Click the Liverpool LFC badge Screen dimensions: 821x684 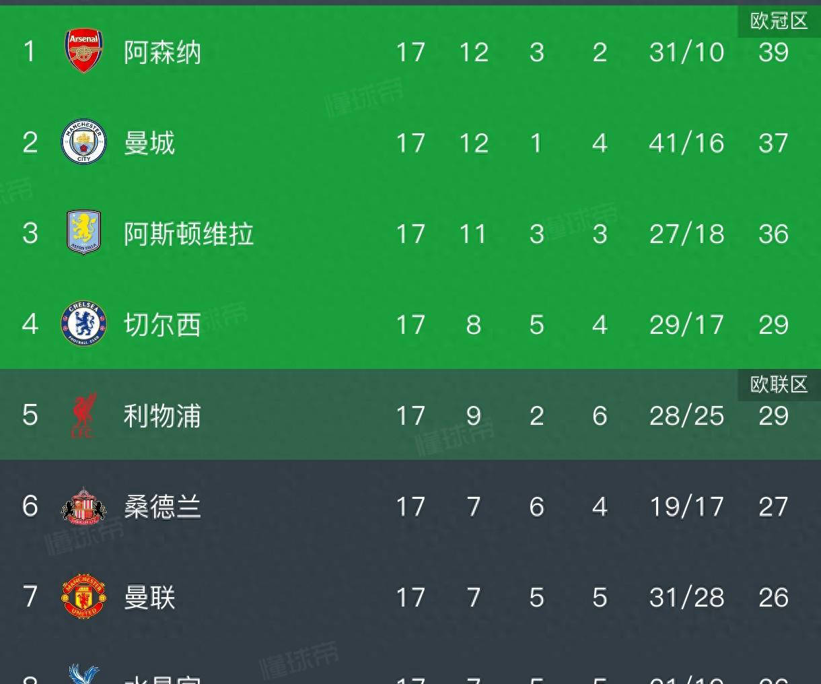point(83,415)
